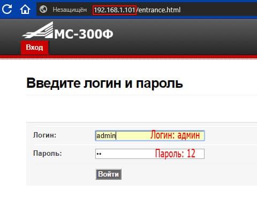This screenshot has width=257, height=198.
Task: Select the address bar URL 192.168.1.101/entrance.html
Action: pos(137,10)
